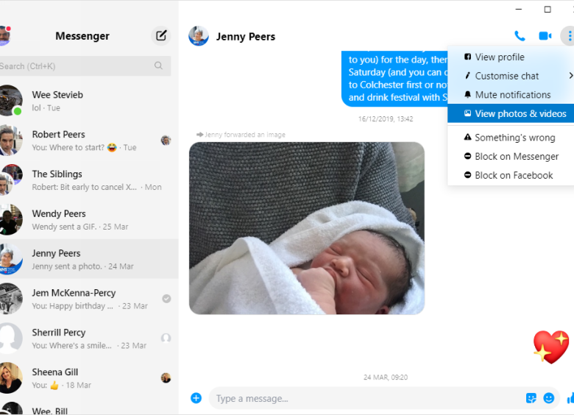This screenshot has height=415, width=574.
Task: Open the forwarded baby photo
Action: coord(306,228)
